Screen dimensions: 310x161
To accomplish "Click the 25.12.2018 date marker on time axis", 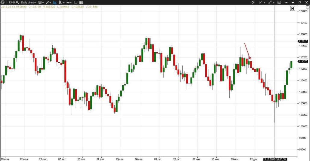I will (274, 159).
